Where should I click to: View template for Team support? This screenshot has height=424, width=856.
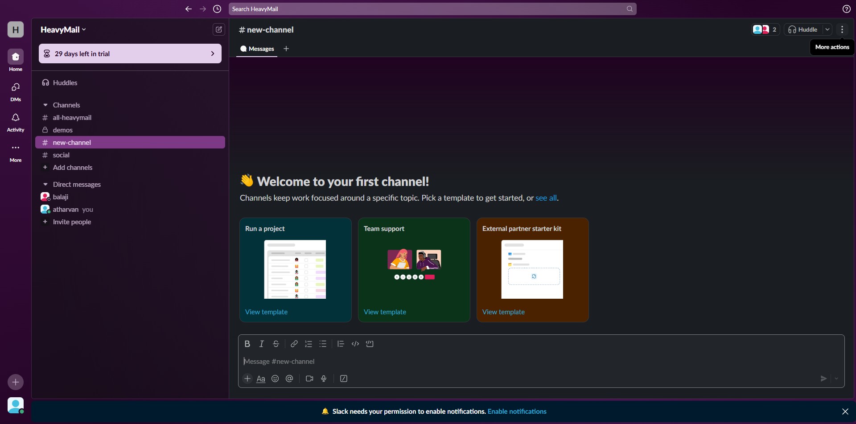(385, 312)
